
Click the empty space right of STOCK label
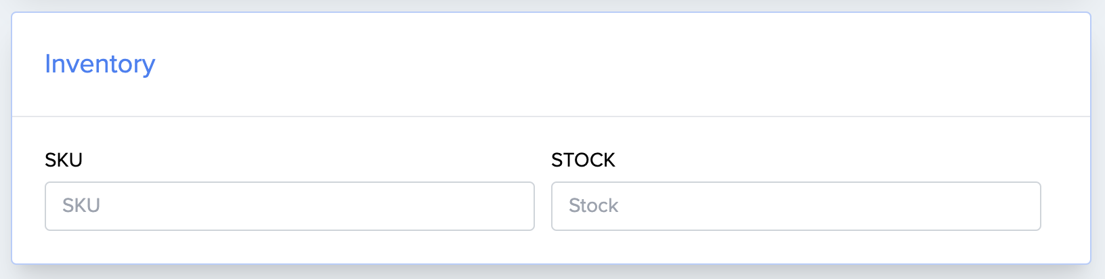click(x=812, y=160)
